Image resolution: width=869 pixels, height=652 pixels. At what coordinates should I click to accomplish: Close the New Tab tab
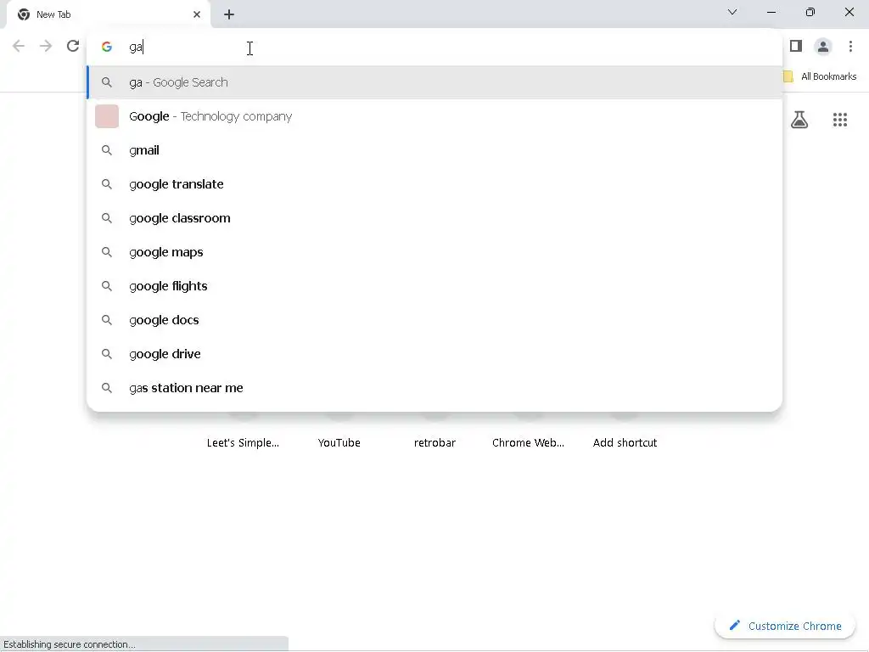point(197,14)
